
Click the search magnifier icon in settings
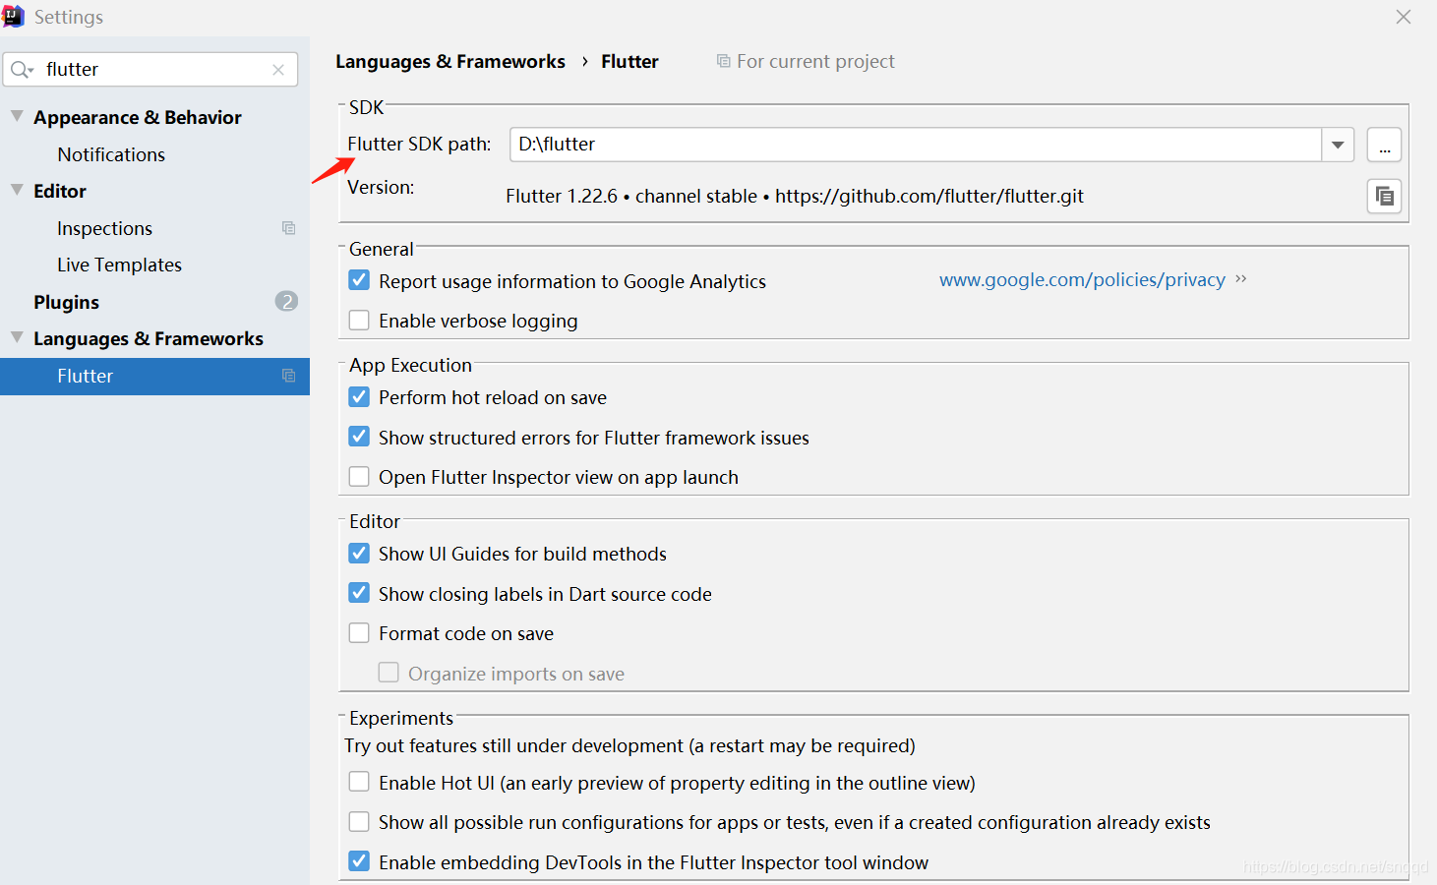coord(22,69)
